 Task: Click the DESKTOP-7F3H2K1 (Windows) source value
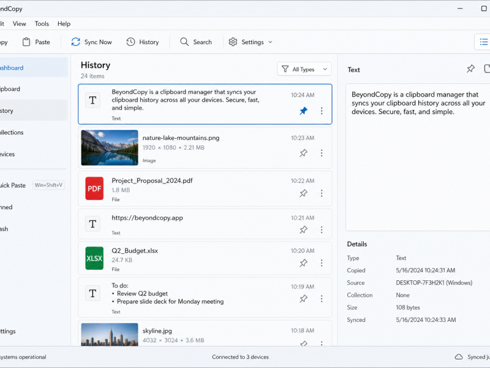(x=434, y=283)
